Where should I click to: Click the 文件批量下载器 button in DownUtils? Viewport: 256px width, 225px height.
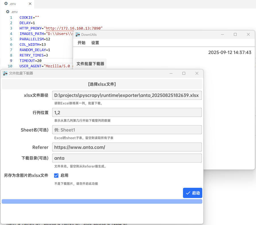tap(90, 64)
